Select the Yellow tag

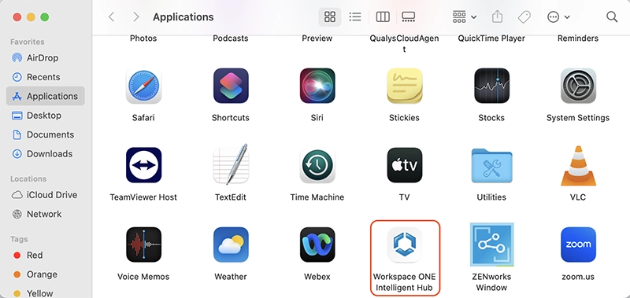point(46,293)
